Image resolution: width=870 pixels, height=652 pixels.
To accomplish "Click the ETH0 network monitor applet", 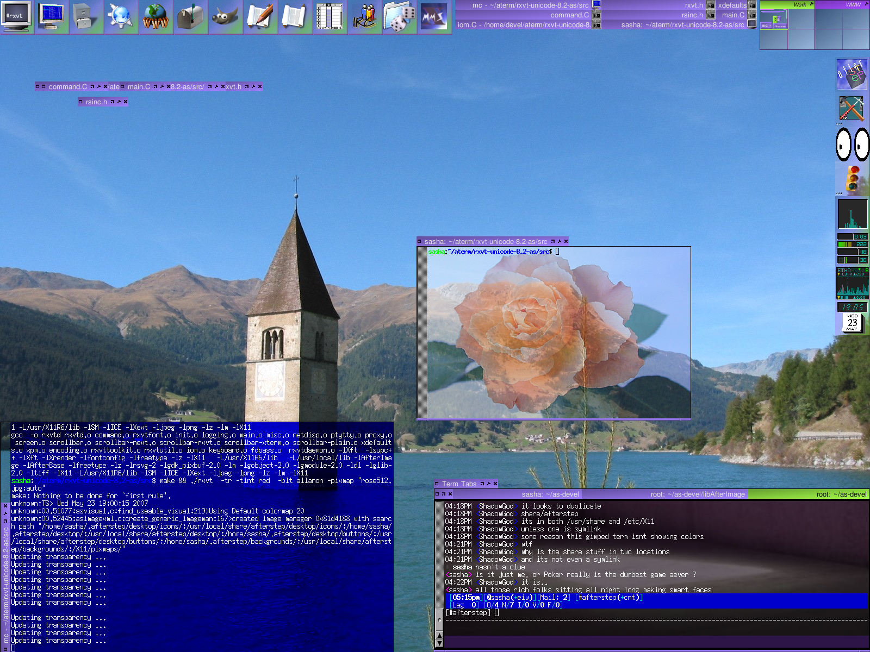I will pyautogui.click(x=852, y=283).
